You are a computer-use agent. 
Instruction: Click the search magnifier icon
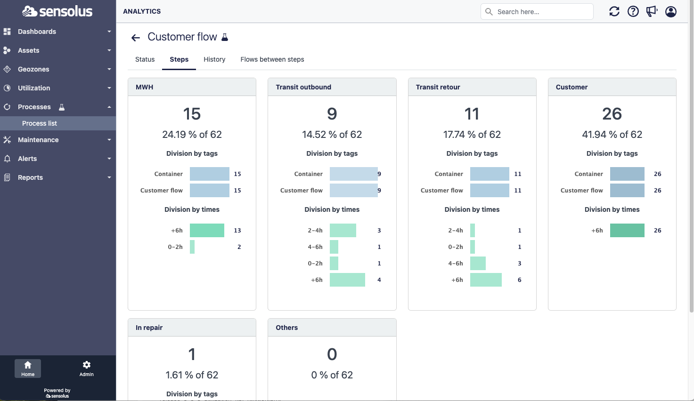coord(489,12)
